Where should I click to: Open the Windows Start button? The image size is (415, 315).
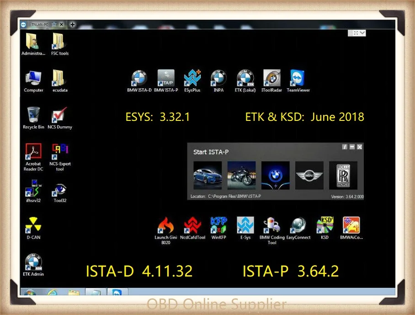pyautogui.click(x=29, y=292)
